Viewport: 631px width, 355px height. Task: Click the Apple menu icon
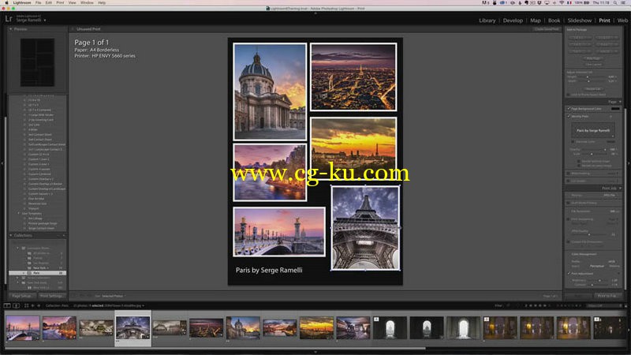(6, 2)
